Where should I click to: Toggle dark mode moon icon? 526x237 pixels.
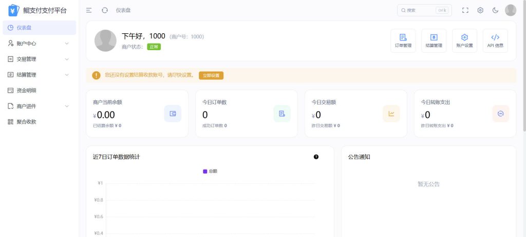496,10
